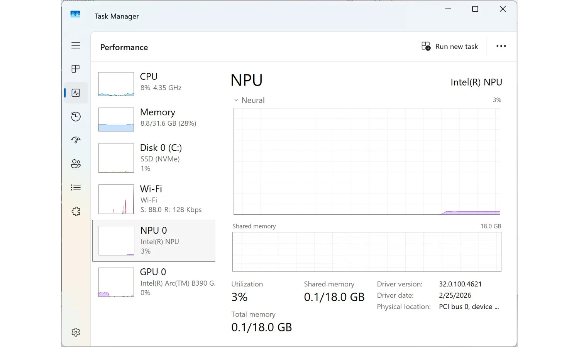
Task: Click driver version 32.0.100.4621
Action: (x=460, y=284)
